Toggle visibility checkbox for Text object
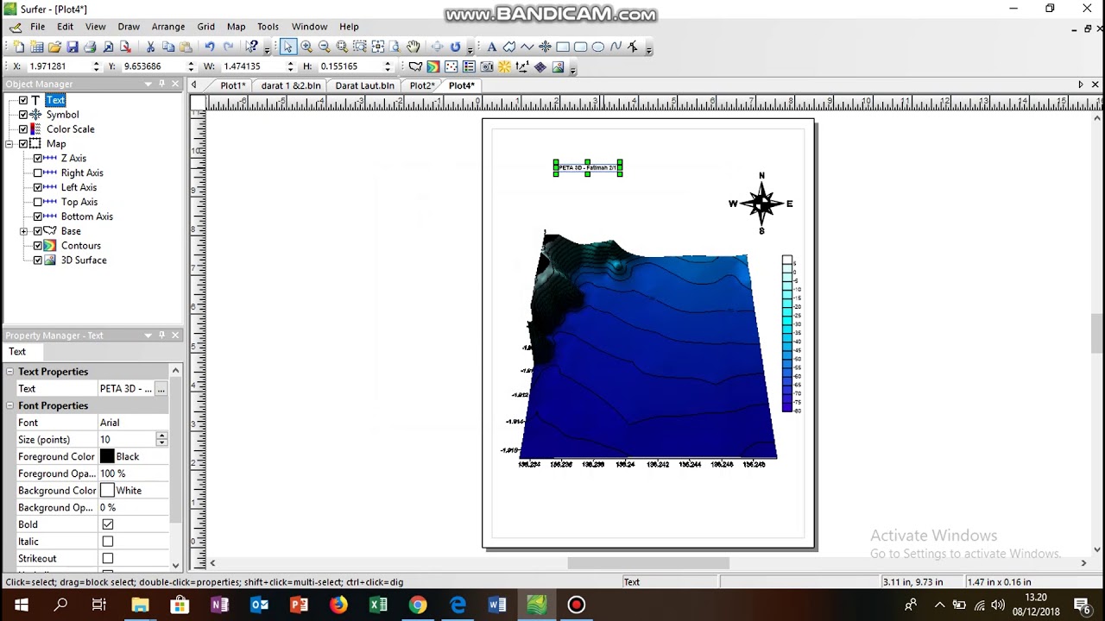Viewport: 1105px width, 621px height. click(23, 100)
